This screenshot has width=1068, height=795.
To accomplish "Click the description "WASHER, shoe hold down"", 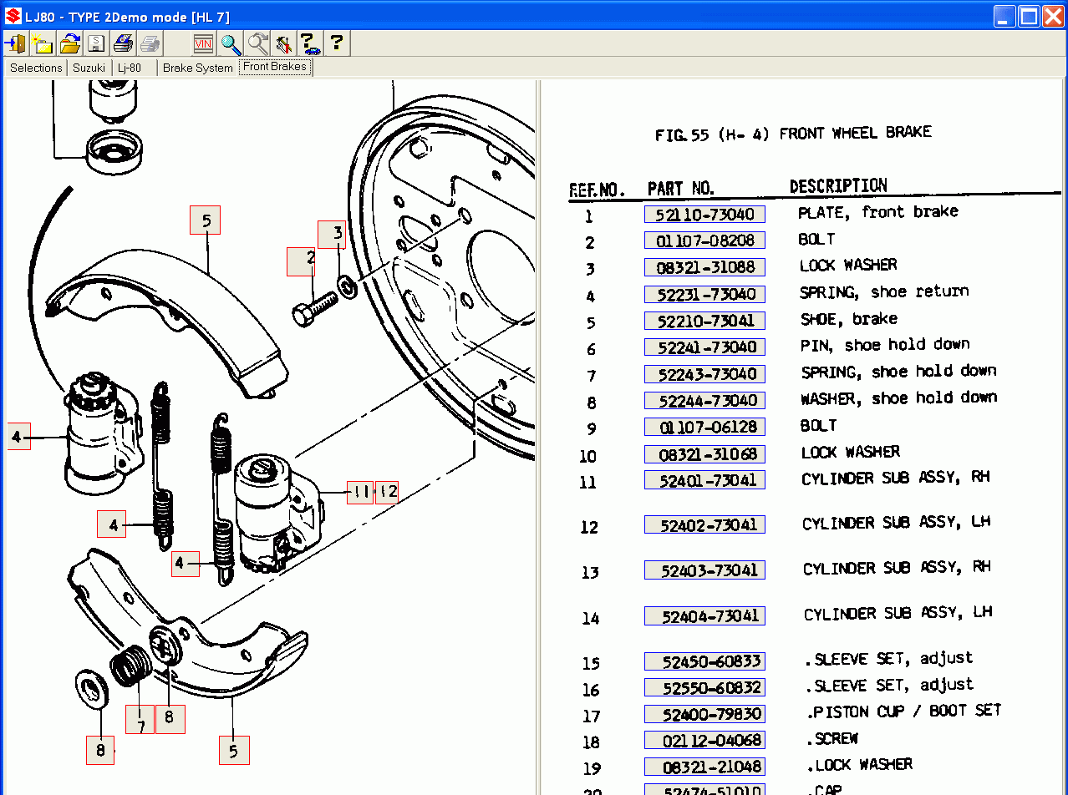I will [899, 398].
